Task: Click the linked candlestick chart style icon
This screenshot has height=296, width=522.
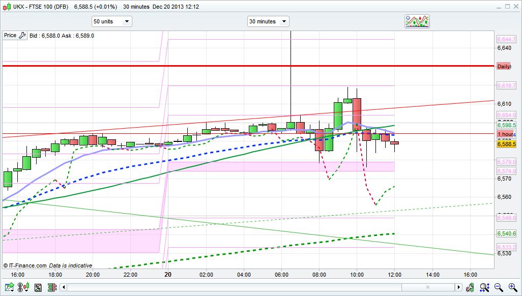Action: (24, 288)
